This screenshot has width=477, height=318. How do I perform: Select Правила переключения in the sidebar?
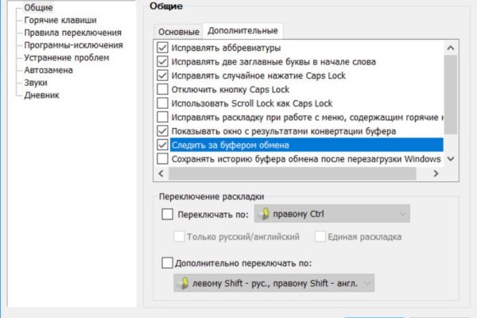[x=72, y=33]
